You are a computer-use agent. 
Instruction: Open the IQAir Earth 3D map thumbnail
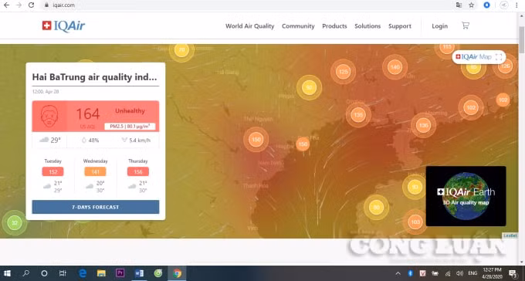(x=466, y=196)
